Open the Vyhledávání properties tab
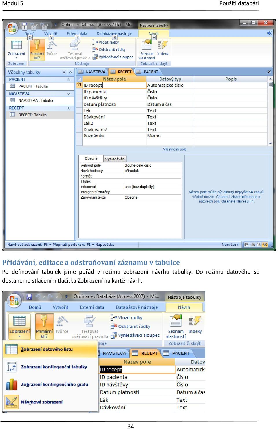 coord(115,159)
